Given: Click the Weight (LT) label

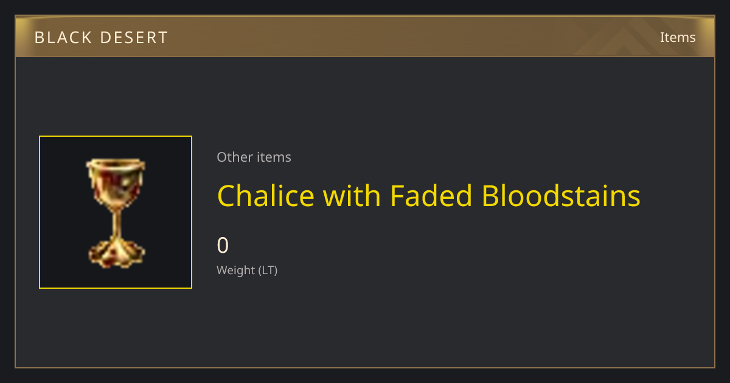Looking at the screenshot, I should [247, 270].
